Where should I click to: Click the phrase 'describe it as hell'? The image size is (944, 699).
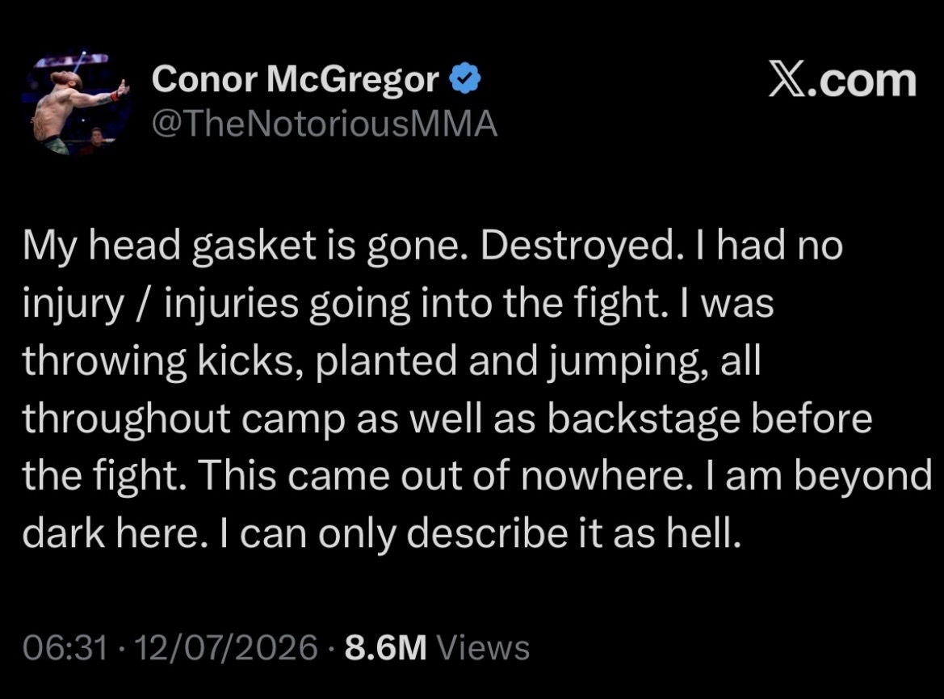(x=573, y=534)
